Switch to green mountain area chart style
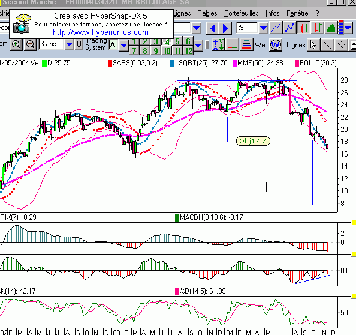Viewport: 356px width, 335px height. [x=331, y=28]
